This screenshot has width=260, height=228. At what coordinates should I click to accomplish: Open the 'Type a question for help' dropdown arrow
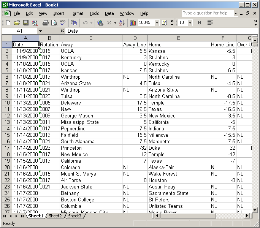click(236, 13)
